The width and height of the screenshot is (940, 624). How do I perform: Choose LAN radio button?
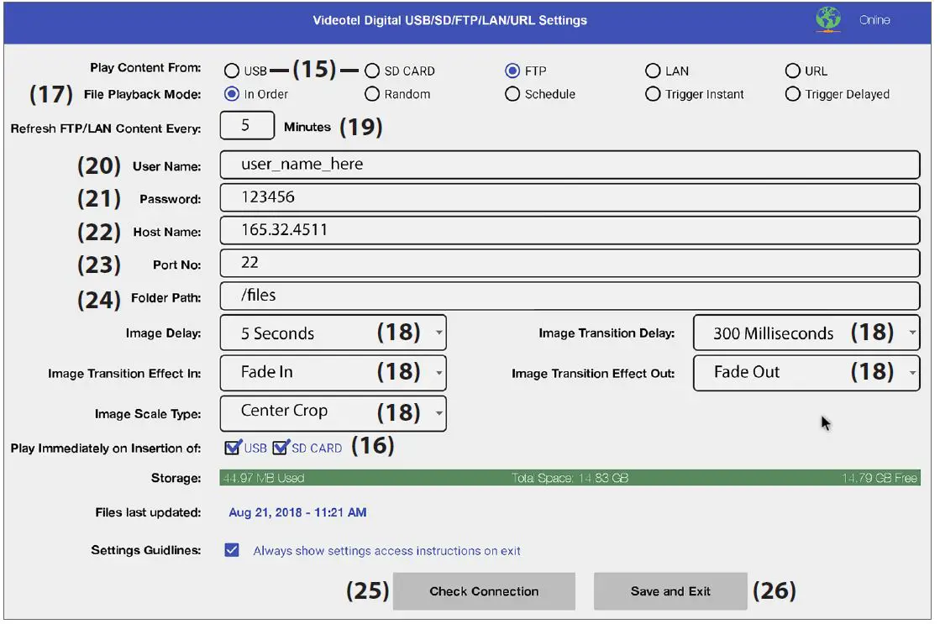pos(653,71)
